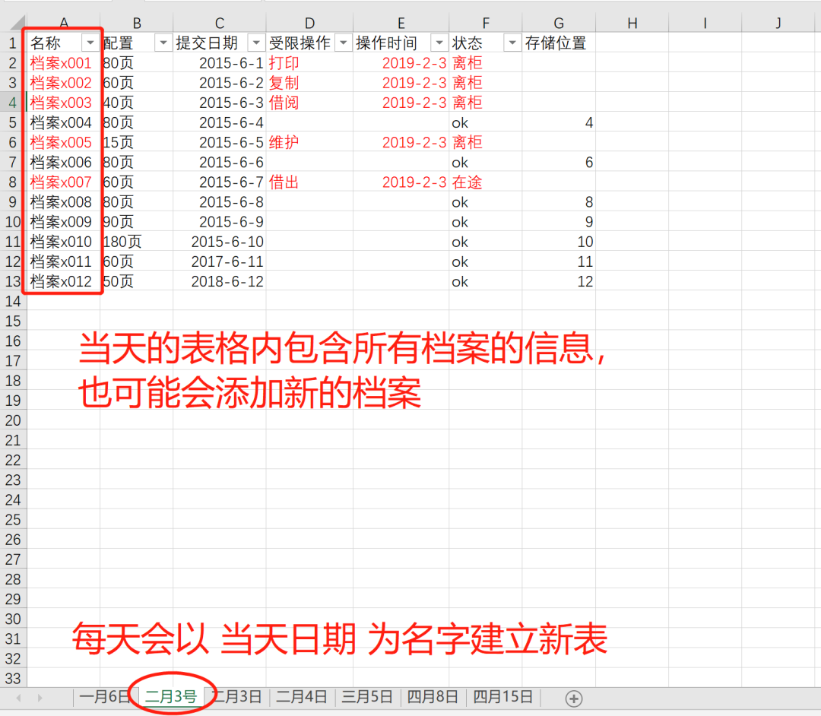Select cell containing 档案x004
The width and height of the screenshot is (821, 716).
click(63, 122)
